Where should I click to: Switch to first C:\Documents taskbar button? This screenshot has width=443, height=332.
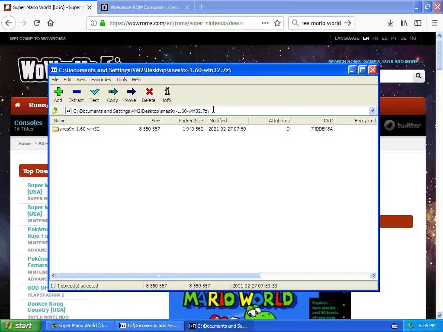tap(150, 326)
